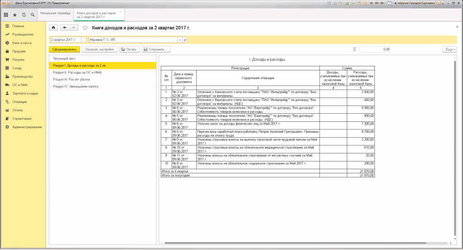The image size is (463, 250).
Task: Open the selected organization's card icon
Action: (x=185, y=40)
